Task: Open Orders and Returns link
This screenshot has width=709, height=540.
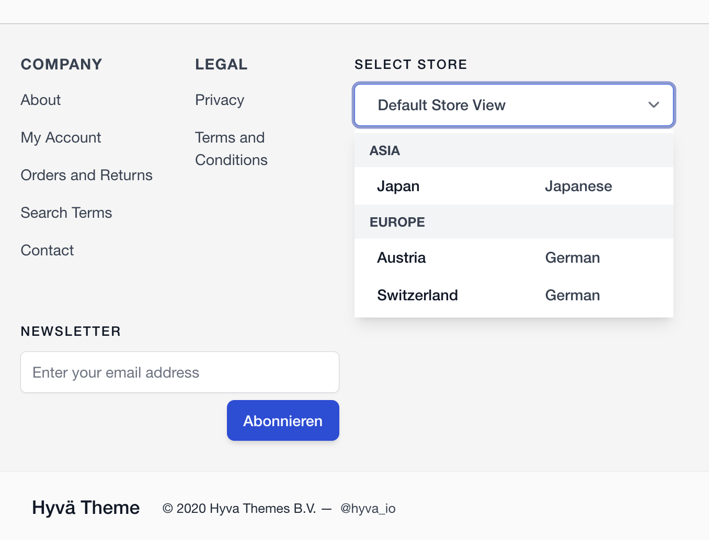Action: (87, 175)
